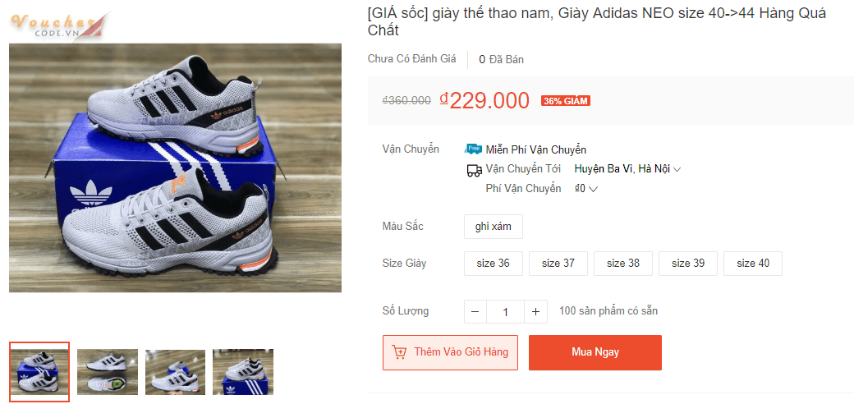854x404 pixels.
Task: Click the delivery truck icon
Action: coord(474,170)
